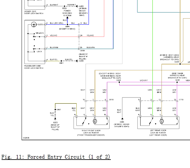This screenshot has height=168, width=190.
Task: Click the 'GRN' label above the C710 connector
Action: tap(150, 90)
